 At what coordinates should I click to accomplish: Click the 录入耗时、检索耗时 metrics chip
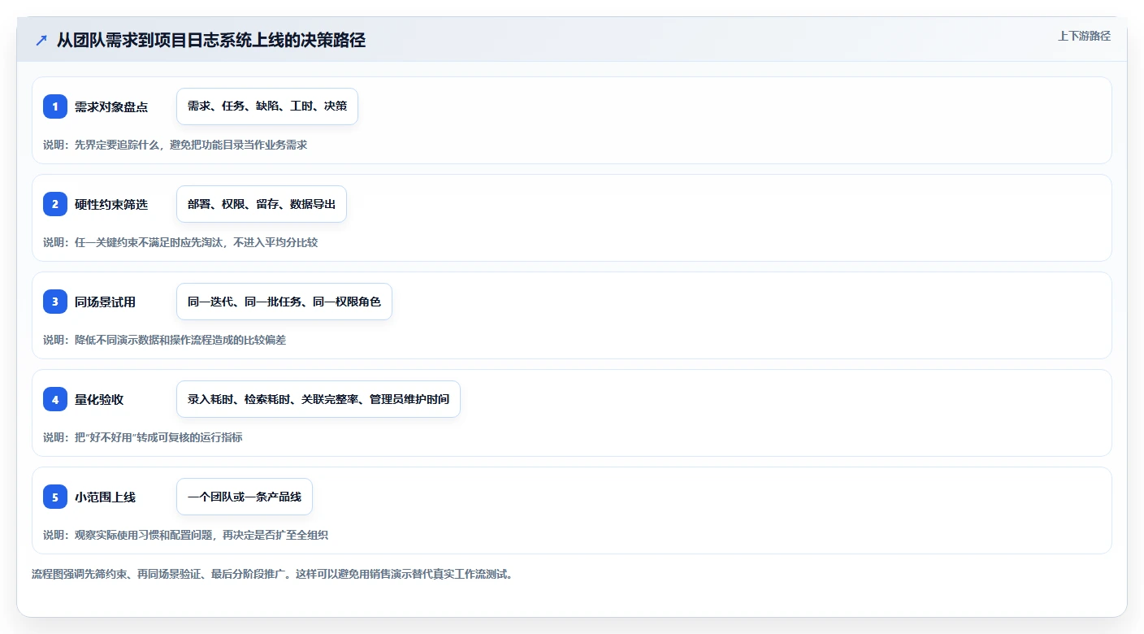[x=318, y=399]
